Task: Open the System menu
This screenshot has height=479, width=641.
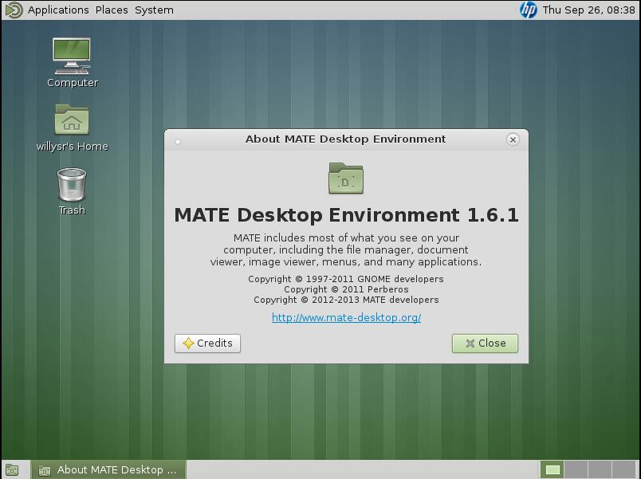Action: tap(154, 10)
